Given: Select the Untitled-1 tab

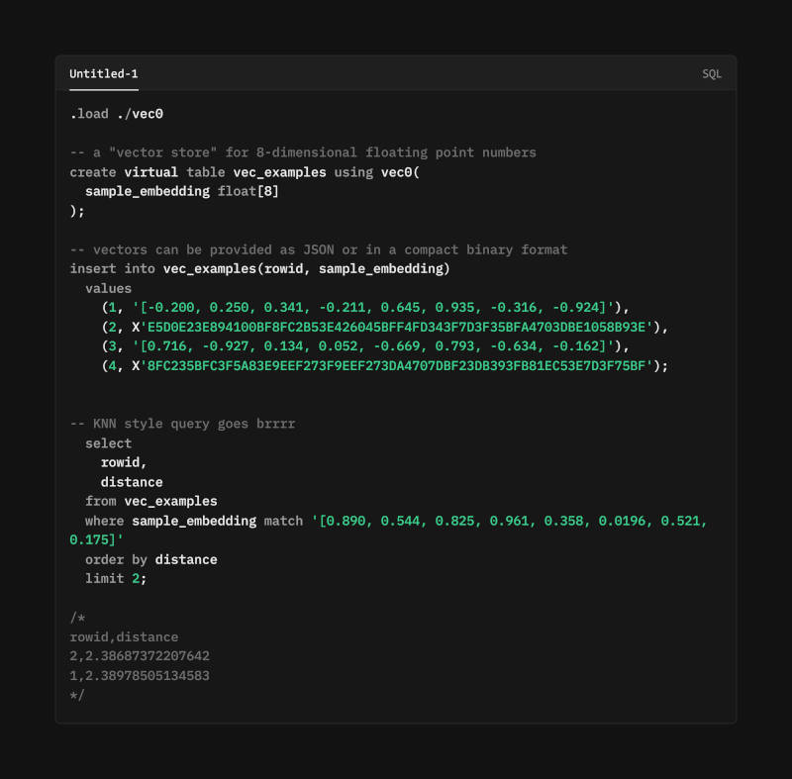Looking at the screenshot, I should pos(104,74).
